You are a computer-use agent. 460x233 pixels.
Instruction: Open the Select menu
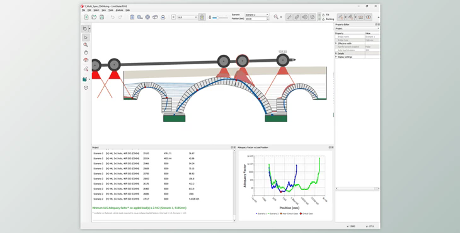pyautogui.click(x=96, y=10)
